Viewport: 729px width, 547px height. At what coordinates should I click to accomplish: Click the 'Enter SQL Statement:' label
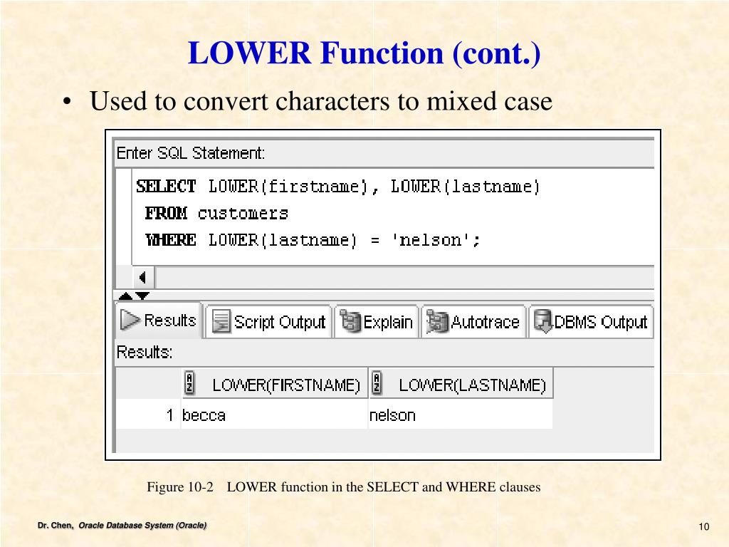click(x=191, y=153)
